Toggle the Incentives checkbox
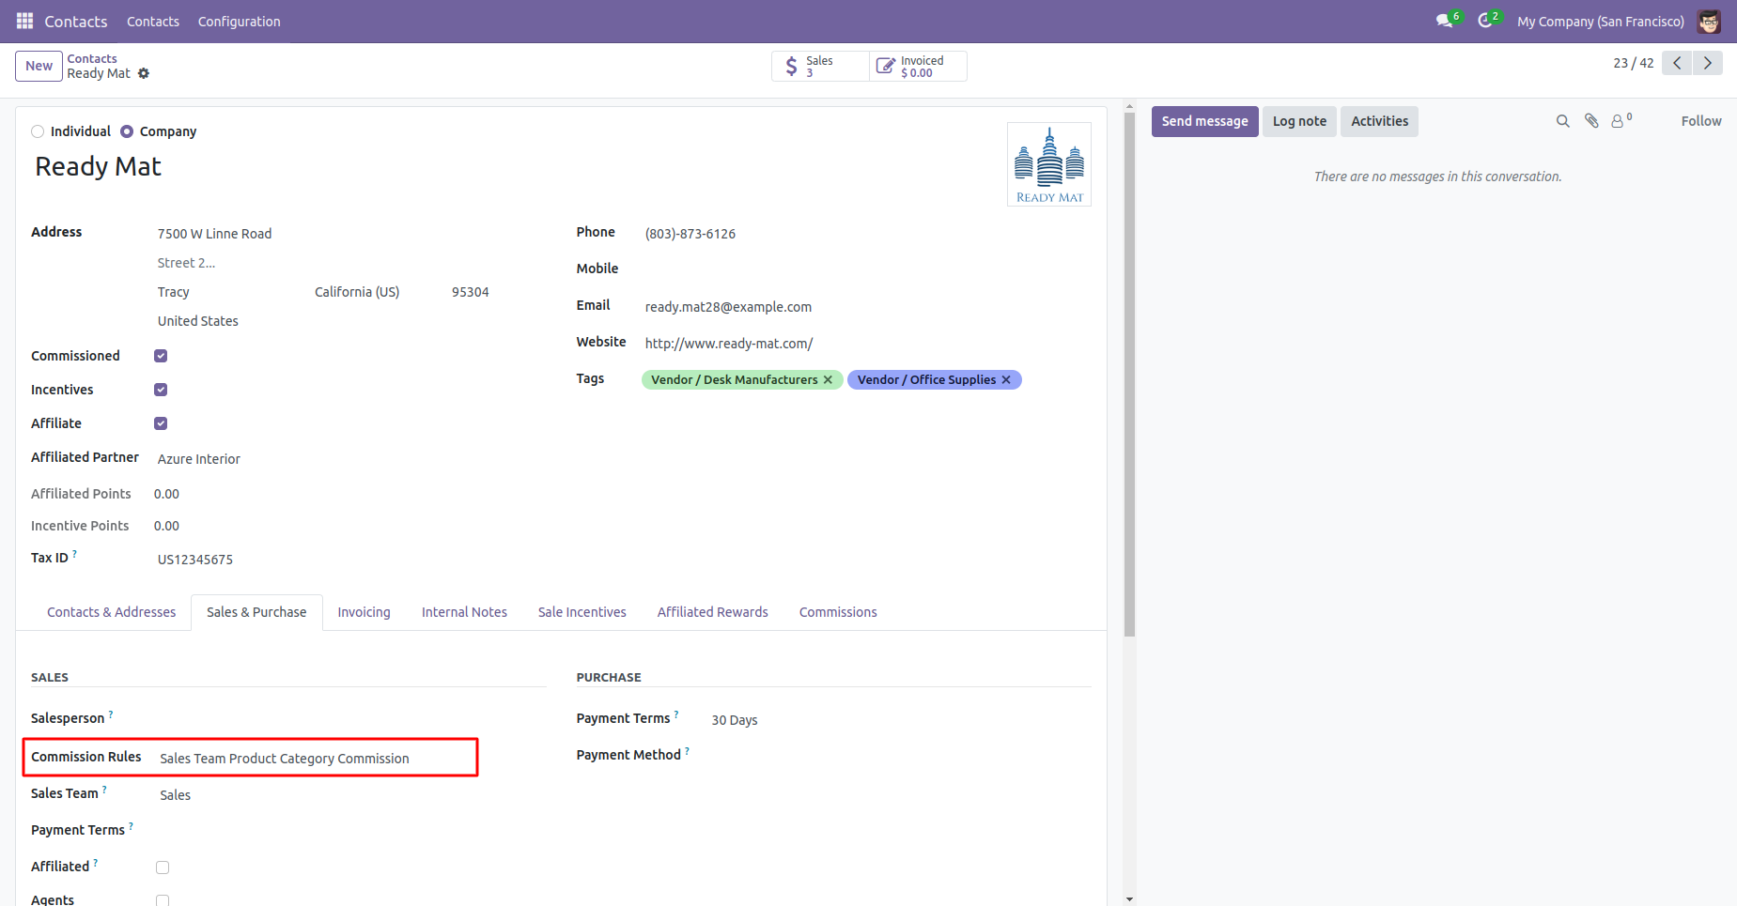Viewport: 1737px width, 906px height. click(161, 390)
